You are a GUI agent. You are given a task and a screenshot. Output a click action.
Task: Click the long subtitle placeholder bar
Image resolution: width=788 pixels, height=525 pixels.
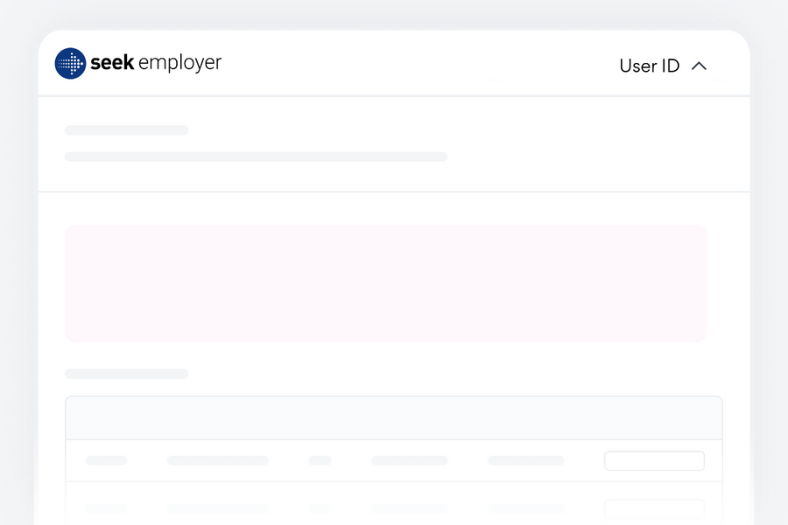coord(256,157)
